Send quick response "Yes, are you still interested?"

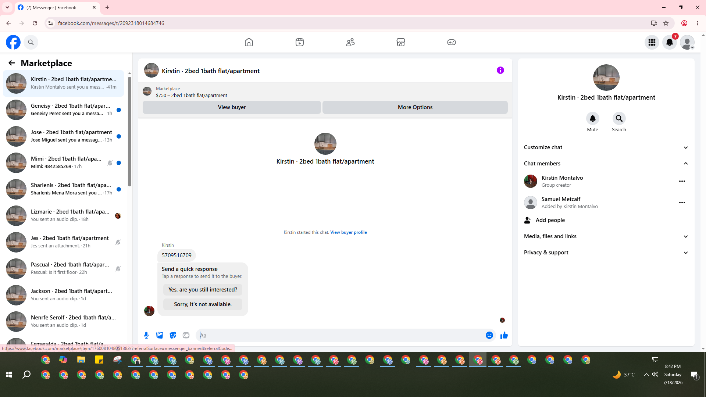[x=203, y=290]
